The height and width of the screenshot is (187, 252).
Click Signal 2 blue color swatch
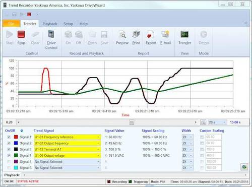[16, 143]
